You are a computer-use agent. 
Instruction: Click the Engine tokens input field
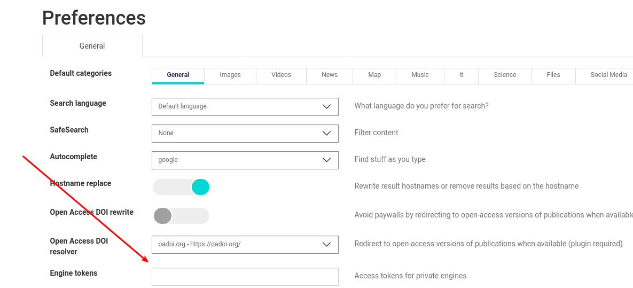click(x=245, y=277)
